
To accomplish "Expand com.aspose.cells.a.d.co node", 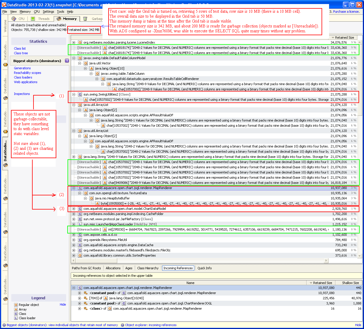I will pyautogui.click(x=74, y=235).
